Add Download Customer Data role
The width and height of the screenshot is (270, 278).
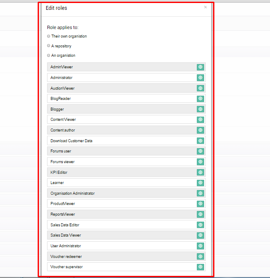point(200,140)
